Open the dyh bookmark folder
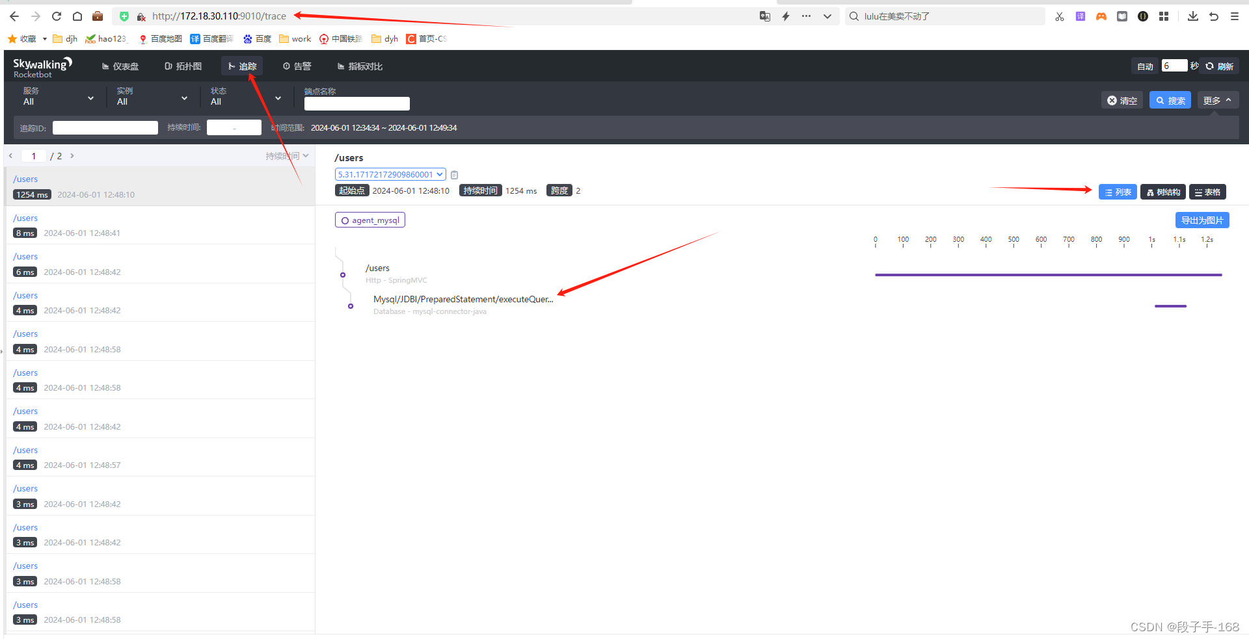This screenshot has width=1249, height=639. 384,39
